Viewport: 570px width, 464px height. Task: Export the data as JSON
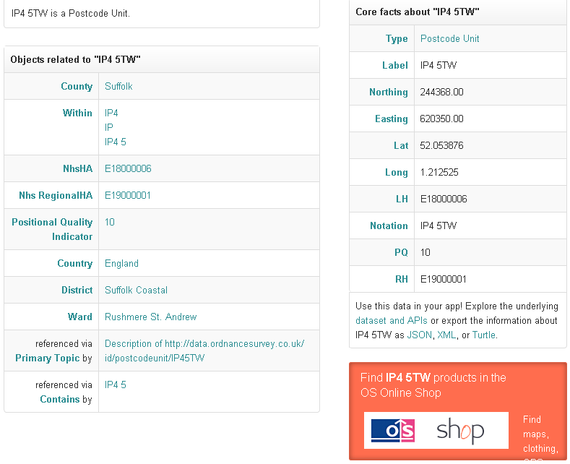click(419, 335)
